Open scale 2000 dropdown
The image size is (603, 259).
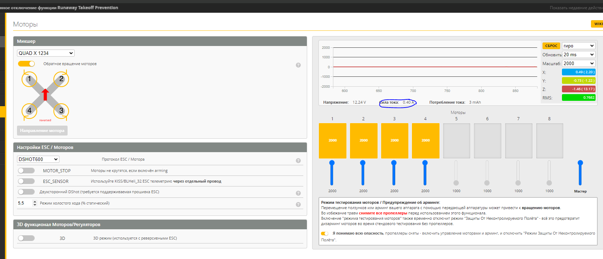(579, 63)
